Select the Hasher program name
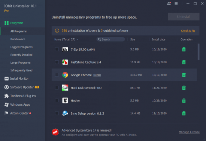The height and width of the screenshot is (141, 206). pyautogui.click(x=75, y=101)
